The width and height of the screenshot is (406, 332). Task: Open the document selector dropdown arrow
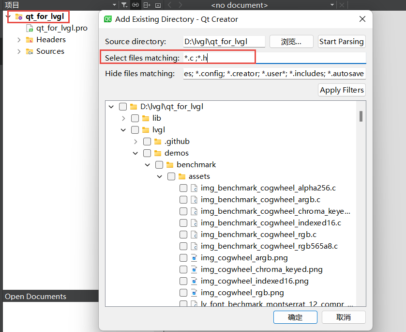[332, 5]
